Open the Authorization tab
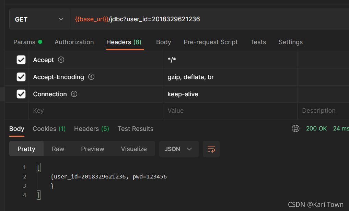This screenshot has width=349, height=211. [x=74, y=42]
